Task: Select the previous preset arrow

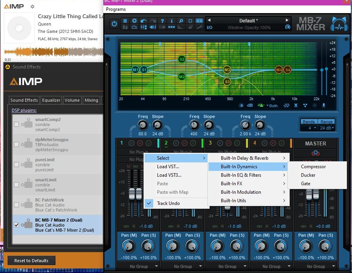Action: (x=209, y=20)
